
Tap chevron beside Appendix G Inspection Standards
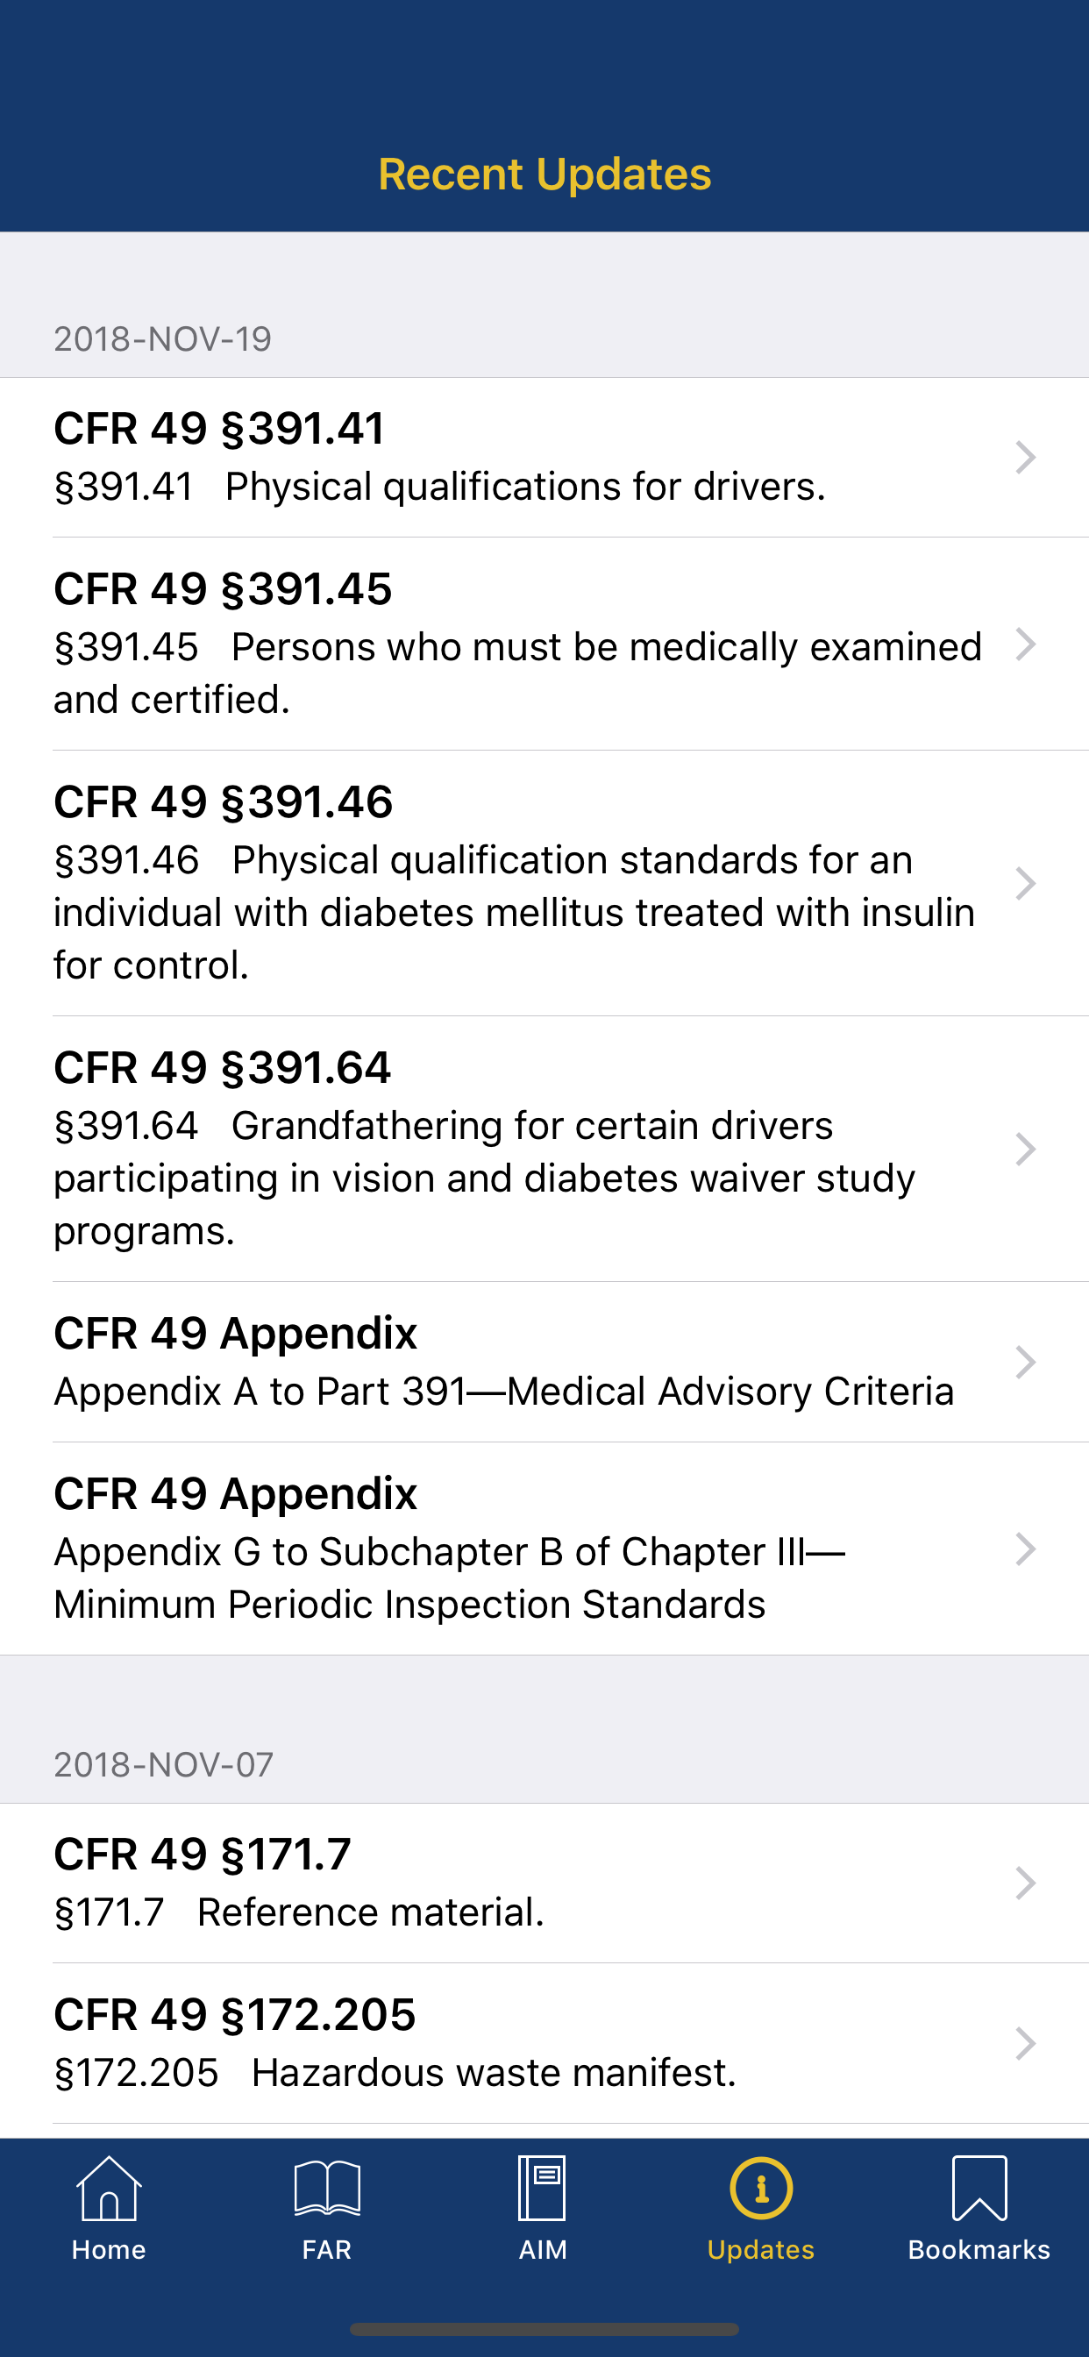pyautogui.click(x=1026, y=1549)
